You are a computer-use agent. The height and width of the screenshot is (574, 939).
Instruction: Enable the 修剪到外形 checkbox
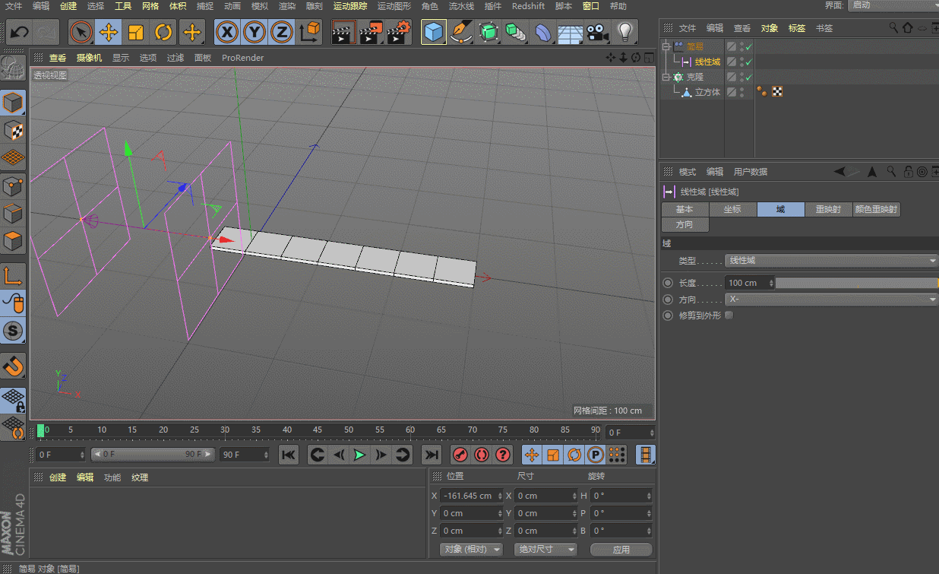(x=729, y=315)
